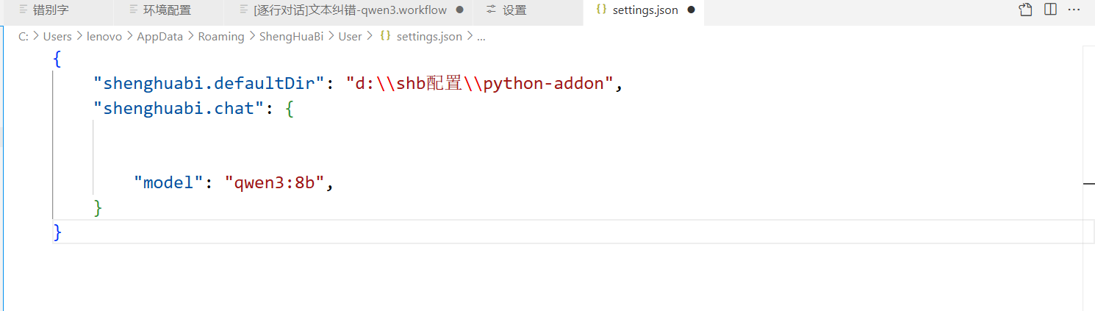
Task: Open the More Actions ellipsis menu
Action: tap(1074, 10)
